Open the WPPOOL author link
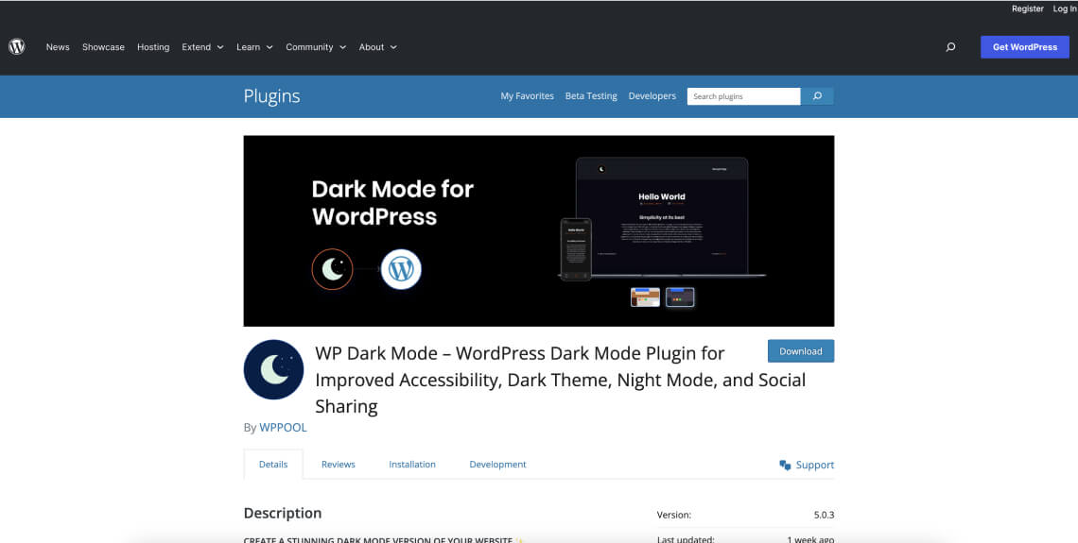The image size is (1078, 543). pyautogui.click(x=283, y=428)
